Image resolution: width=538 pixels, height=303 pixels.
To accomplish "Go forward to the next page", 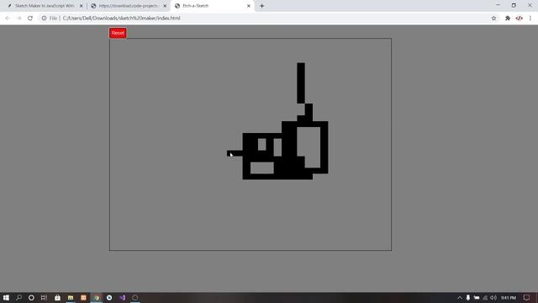I will 18,19.
